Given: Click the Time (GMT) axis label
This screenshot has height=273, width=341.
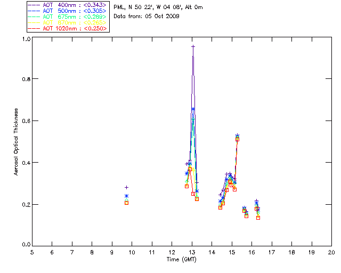Looking at the screenshot, I should 182,259.
